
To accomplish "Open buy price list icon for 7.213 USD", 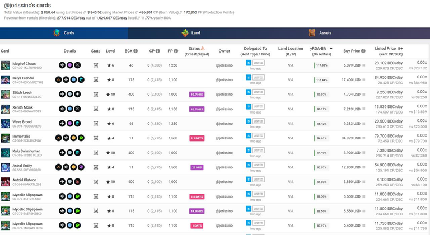I will click(x=363, y=109).
